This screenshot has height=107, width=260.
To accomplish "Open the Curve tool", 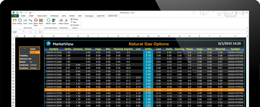I will pyautogui.click(x=30, y=21).
